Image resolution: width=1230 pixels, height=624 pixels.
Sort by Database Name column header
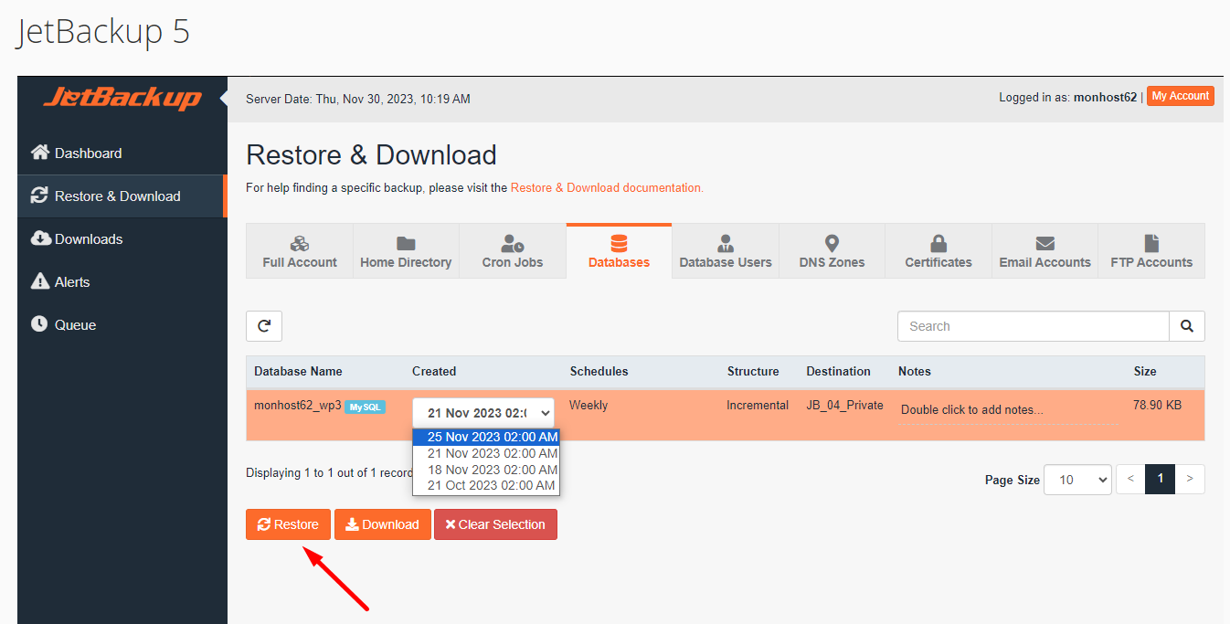click(298, 371)
